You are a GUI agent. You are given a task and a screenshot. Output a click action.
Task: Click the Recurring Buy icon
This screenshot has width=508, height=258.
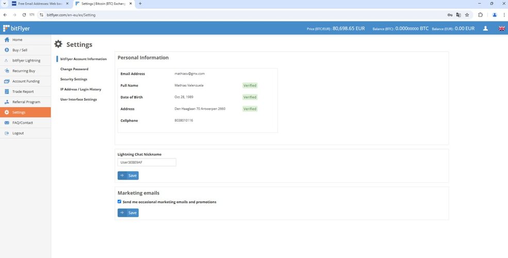tap(7, 71)
